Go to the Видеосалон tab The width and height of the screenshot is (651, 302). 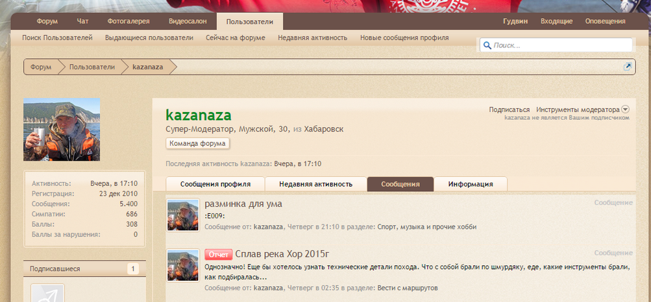coord(188,21)
